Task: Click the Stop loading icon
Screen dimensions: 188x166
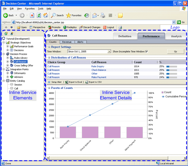Action: (x=32, y=15)
